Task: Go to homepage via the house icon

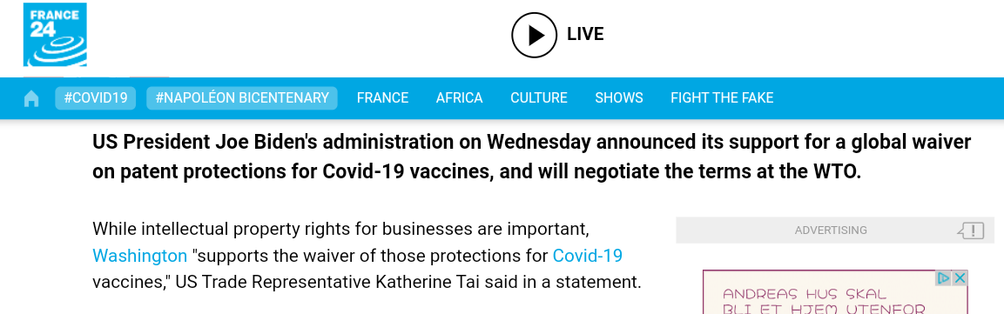Action: click(x=31, y=98)
